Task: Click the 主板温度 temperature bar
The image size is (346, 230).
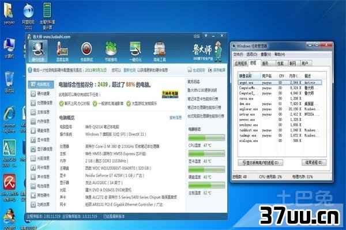Action: coord(206,185)
